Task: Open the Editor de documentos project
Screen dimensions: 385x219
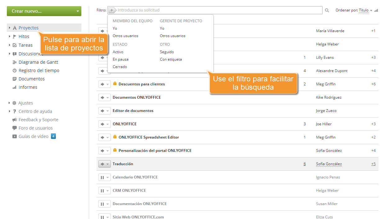Action: (133, 111)
